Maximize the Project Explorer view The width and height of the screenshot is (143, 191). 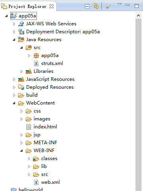(137, 6)
